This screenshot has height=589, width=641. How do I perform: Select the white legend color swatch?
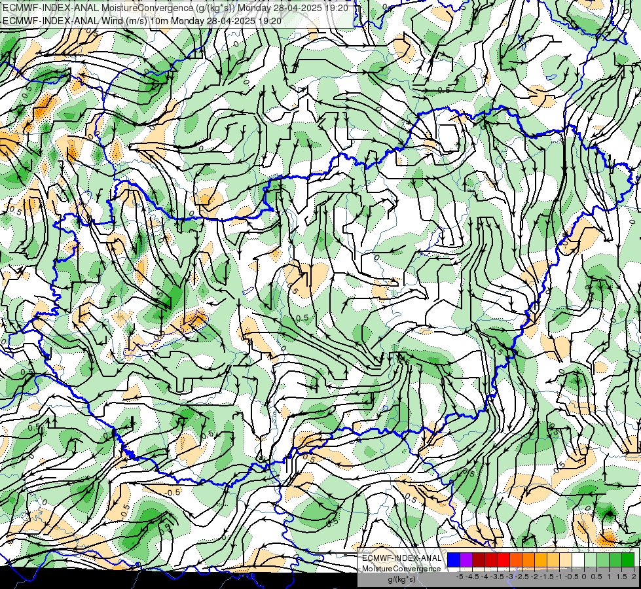[578, 560]
